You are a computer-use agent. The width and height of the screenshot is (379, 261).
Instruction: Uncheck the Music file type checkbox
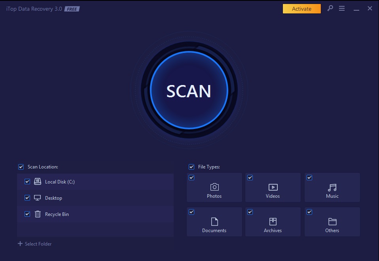309,178
